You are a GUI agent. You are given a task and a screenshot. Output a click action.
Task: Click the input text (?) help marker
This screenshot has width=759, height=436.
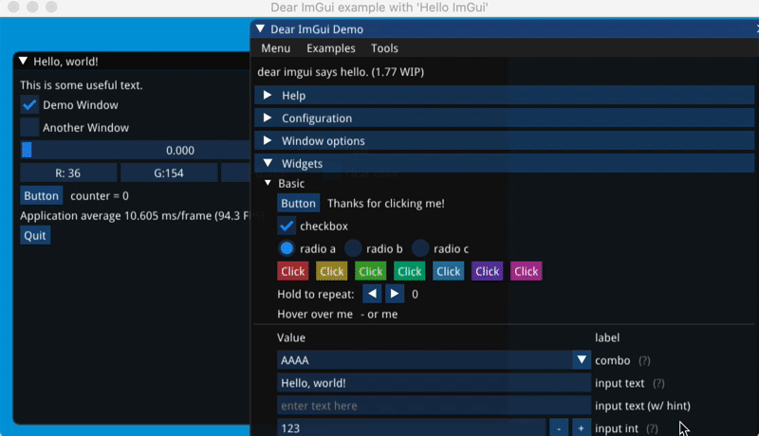point(658,383)
